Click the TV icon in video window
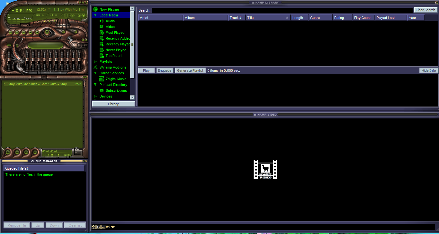This screenshot has height=234, width=439. click(x=108, y=227)
